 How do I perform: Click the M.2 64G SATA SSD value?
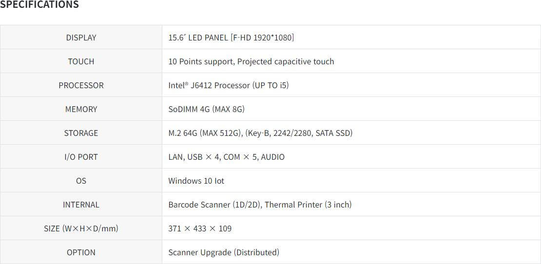260,133
